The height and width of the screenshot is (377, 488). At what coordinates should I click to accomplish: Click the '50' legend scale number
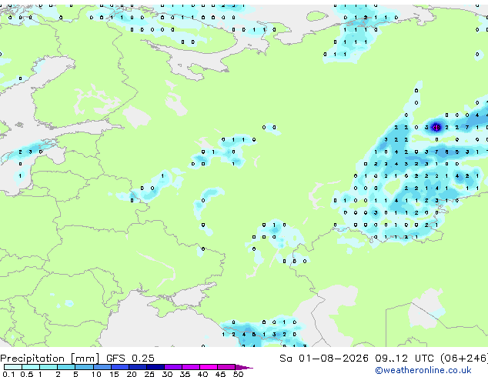pyautogui.click(x=238, y=374)
